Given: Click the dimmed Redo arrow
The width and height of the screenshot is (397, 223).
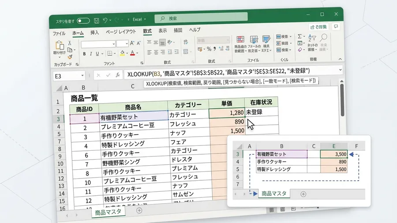Looking at the screenshot, I should [117, 20].
